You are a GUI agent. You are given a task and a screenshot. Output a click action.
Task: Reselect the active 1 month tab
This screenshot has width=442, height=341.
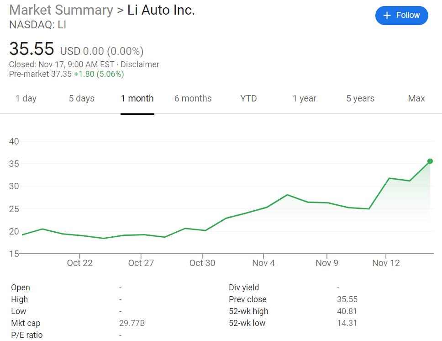(137, 98)
